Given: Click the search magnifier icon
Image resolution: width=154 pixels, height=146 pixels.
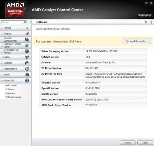Looking at the screenshot, I should pos(25,22).
